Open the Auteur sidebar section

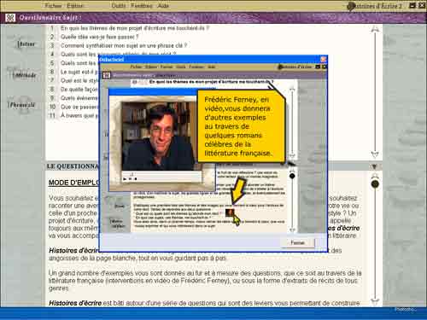tap(26, 44)
